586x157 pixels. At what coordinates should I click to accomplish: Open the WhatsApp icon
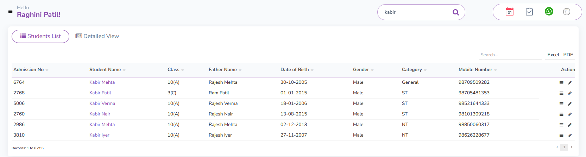[x=549, y=12]
